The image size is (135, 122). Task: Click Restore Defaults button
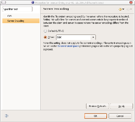[x=98, y=106]
